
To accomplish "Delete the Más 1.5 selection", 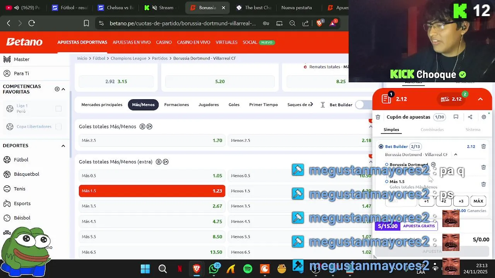I will pyautogui.click(x=483, y=184).
